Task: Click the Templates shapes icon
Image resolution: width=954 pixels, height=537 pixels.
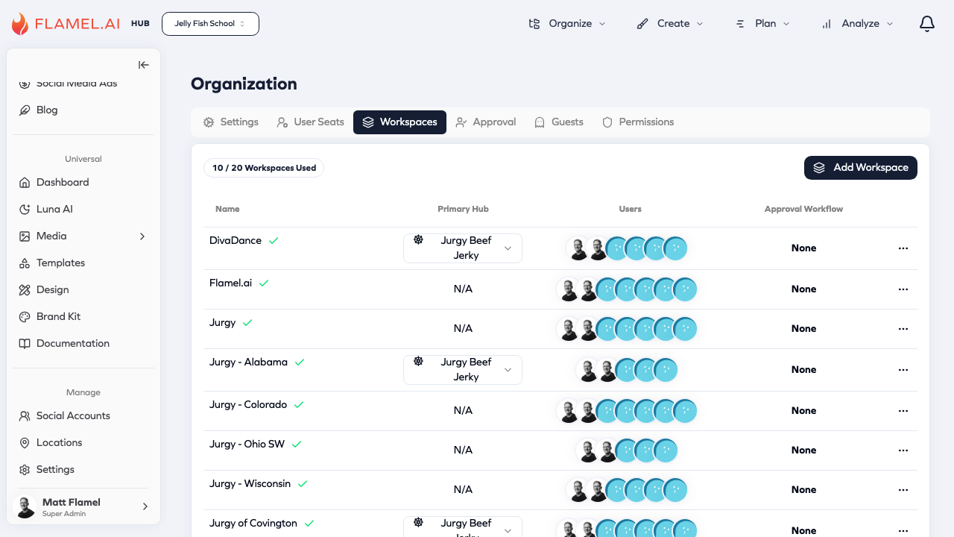Action: [25, 263]
